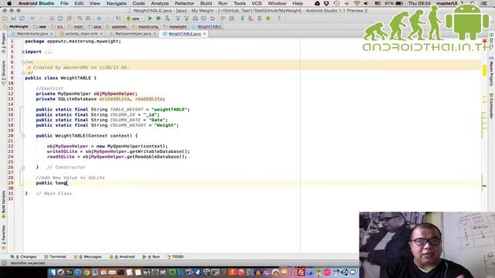
Task: Open FileZilla from the Dock
Action: coord(301,273)
